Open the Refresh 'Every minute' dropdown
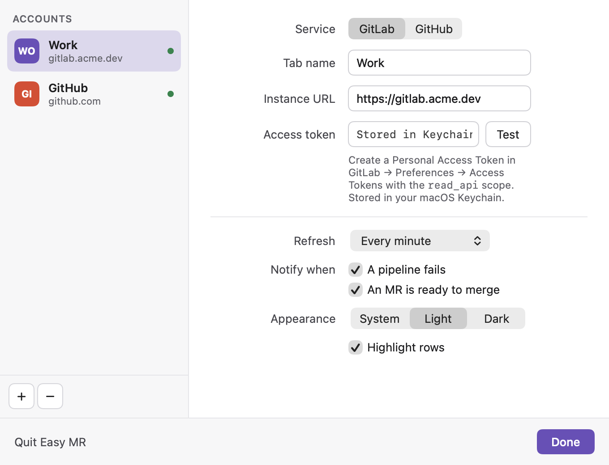The image size is (609, 465). [420, 241]
